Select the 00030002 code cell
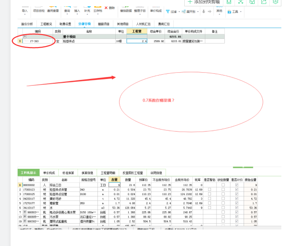Screen dimensions: 294x246 coord(31,185)
